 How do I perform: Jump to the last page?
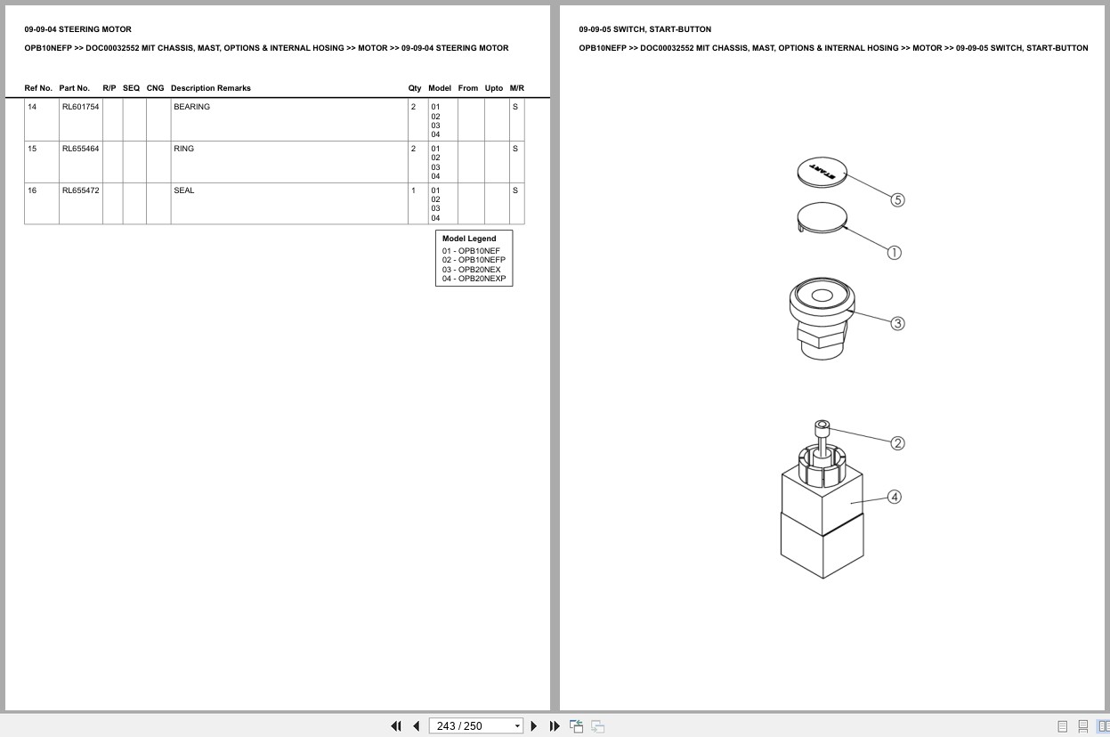point(555,726)
